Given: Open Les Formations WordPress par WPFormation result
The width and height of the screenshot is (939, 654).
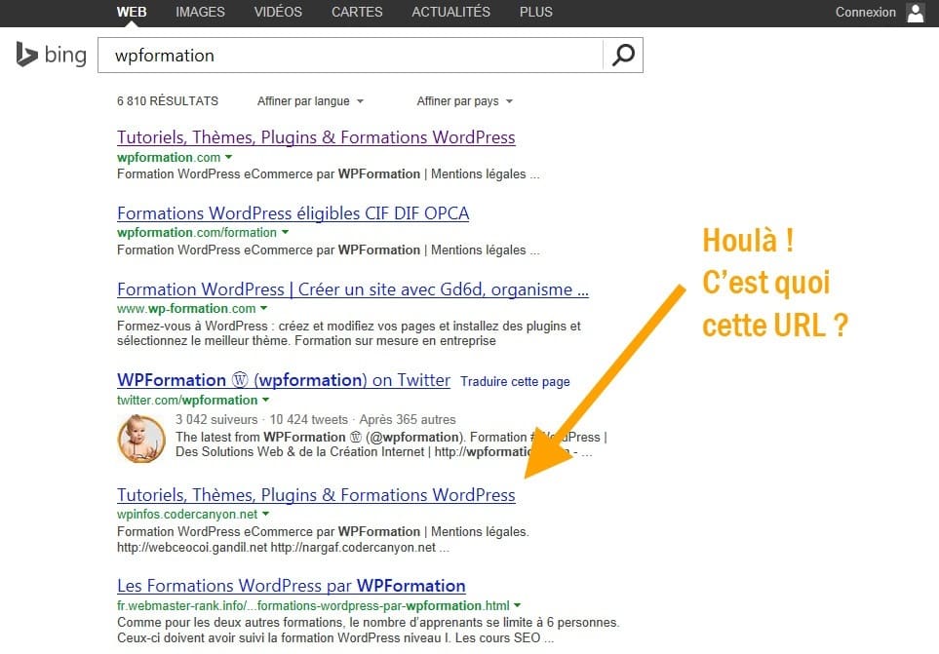Looking at the screenshot, I should coord(290,586).
